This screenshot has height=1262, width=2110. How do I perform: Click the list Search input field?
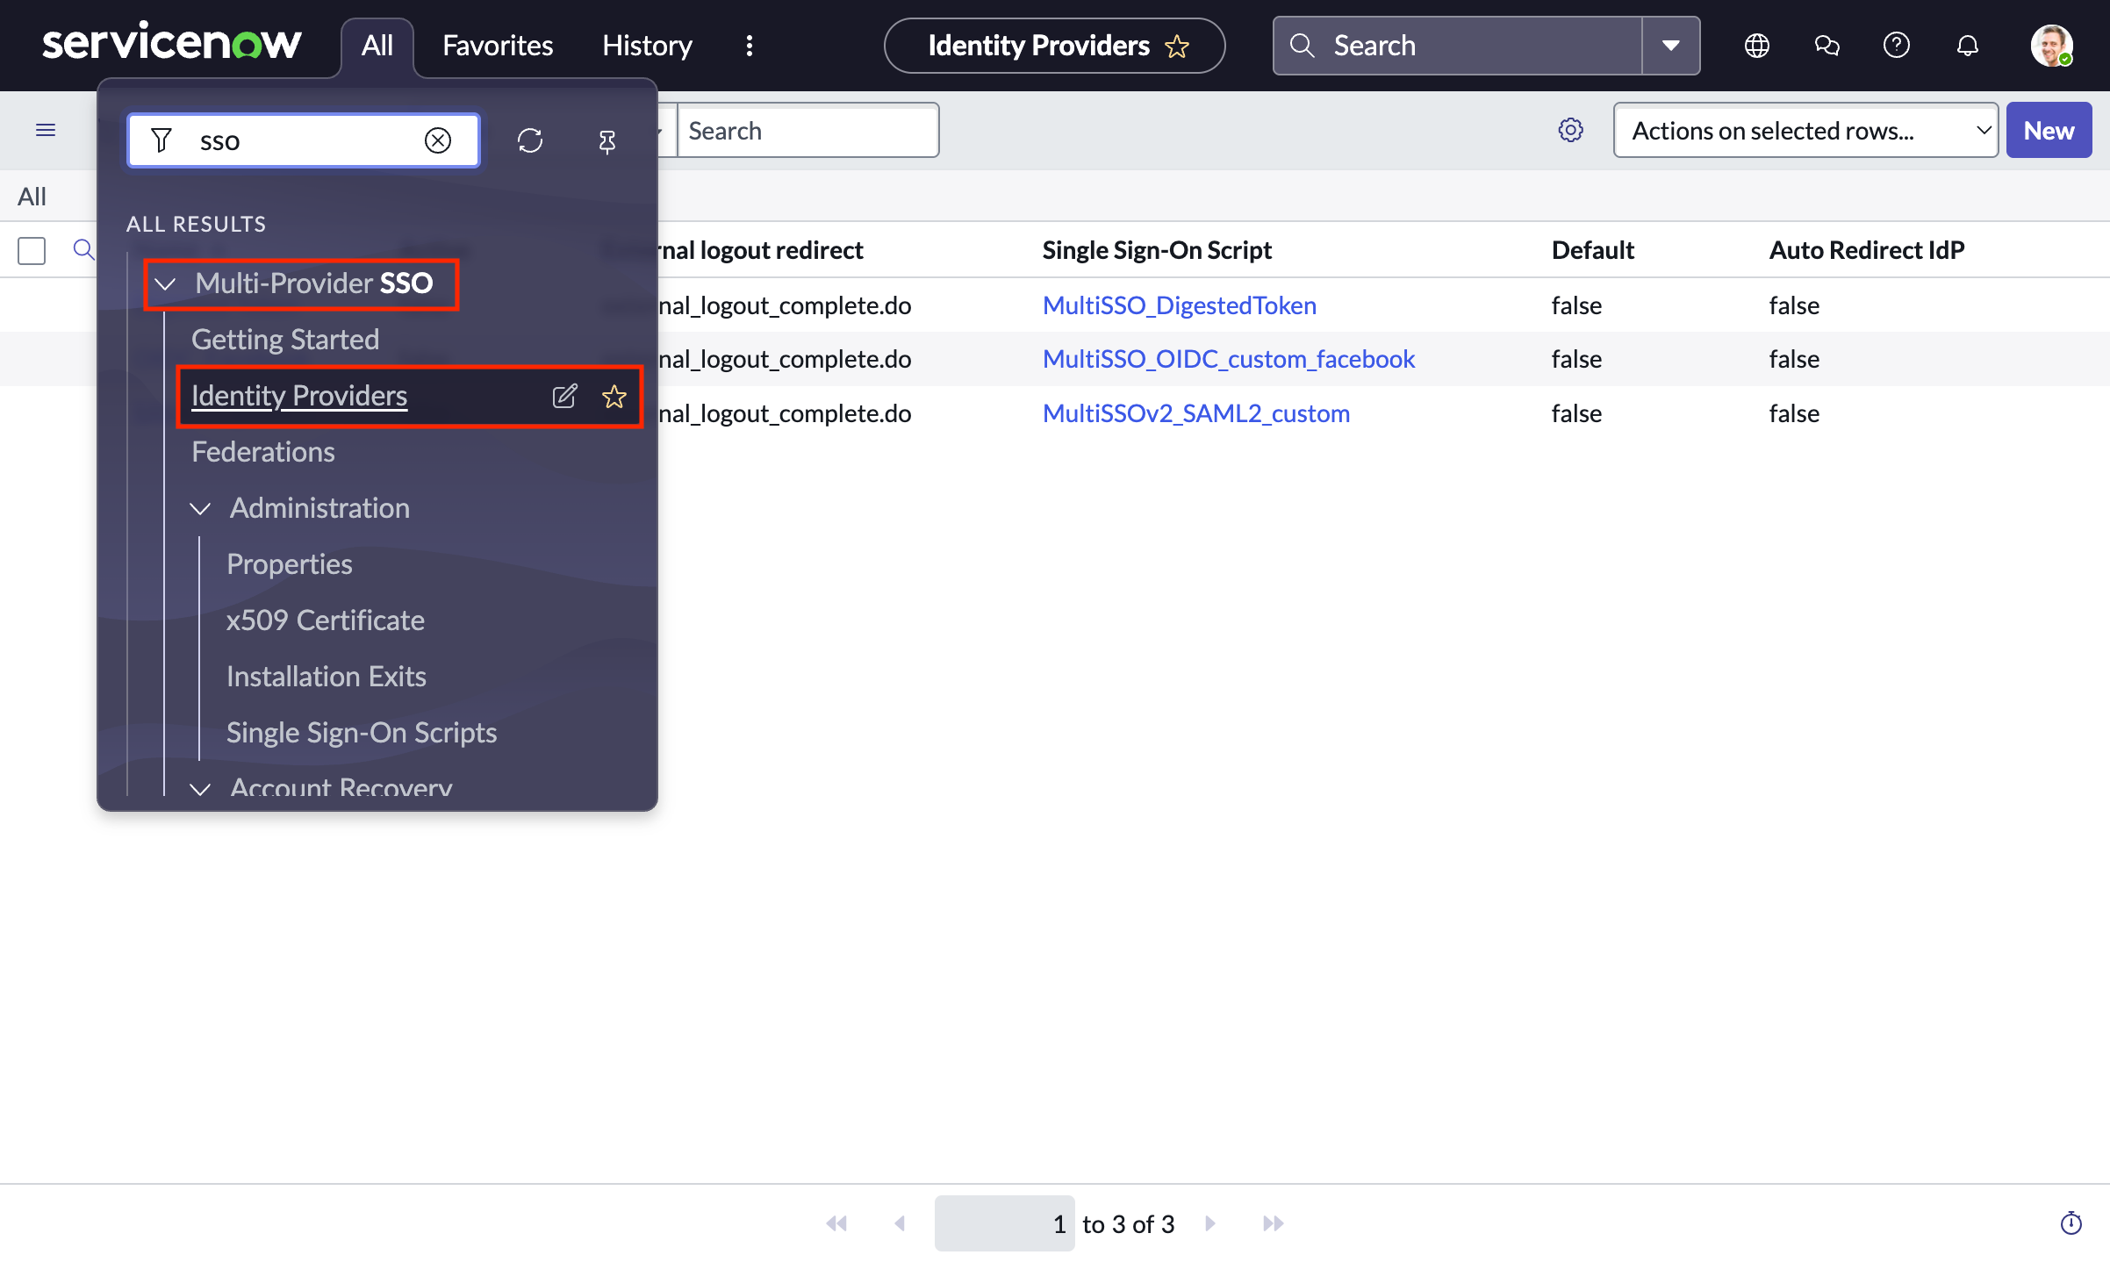tap(807, 130)
